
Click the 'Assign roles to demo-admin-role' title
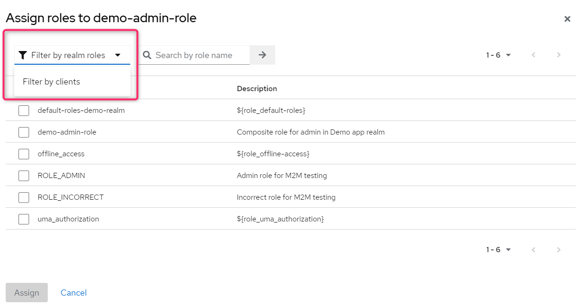101,18
